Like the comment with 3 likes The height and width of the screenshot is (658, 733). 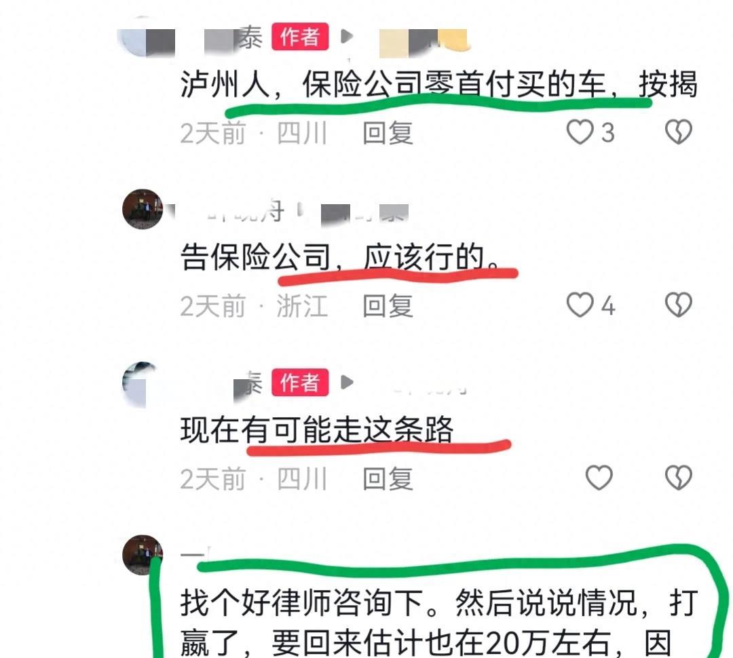580,132
